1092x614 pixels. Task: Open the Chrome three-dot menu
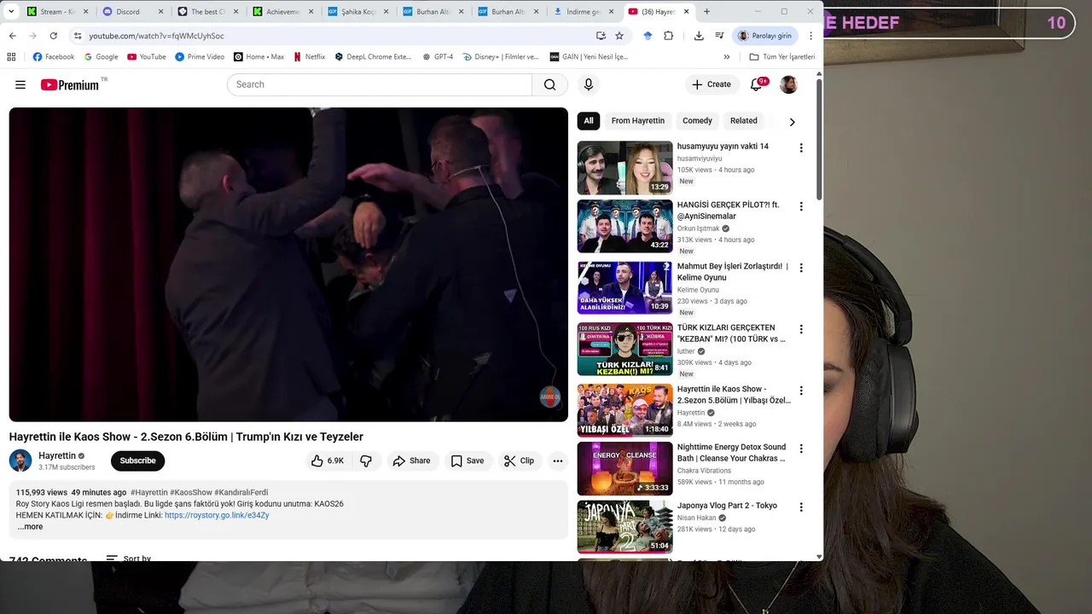(810, 36)
